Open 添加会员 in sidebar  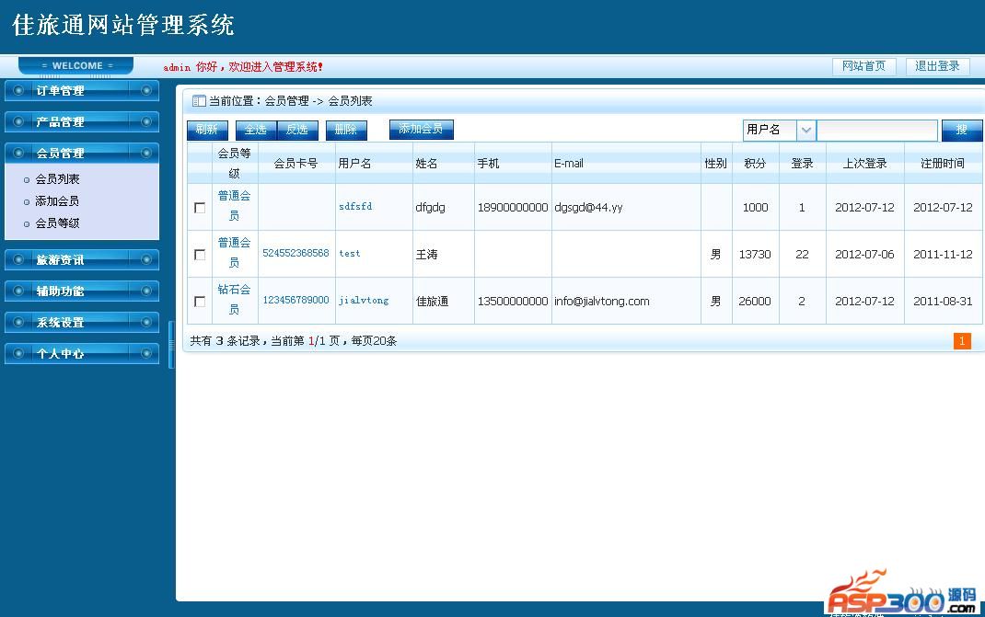click(x=57, y=200)
